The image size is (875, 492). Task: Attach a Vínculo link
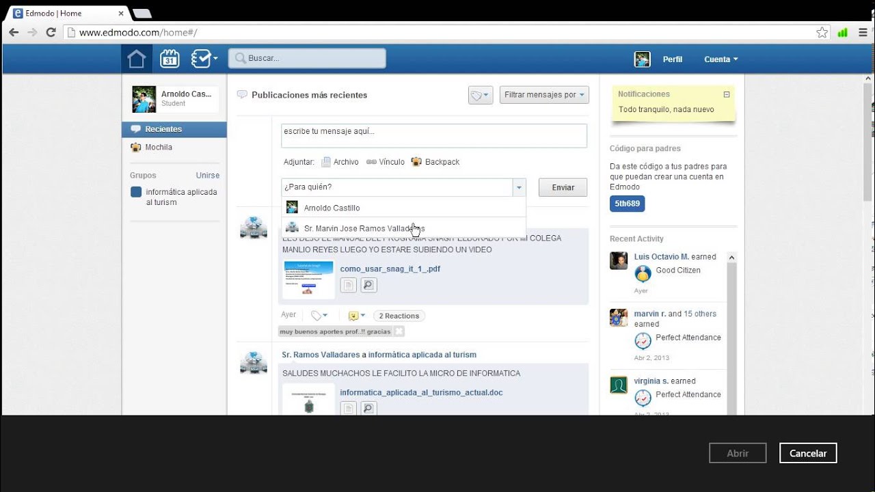pyautogui.click(x=386, y=162)
